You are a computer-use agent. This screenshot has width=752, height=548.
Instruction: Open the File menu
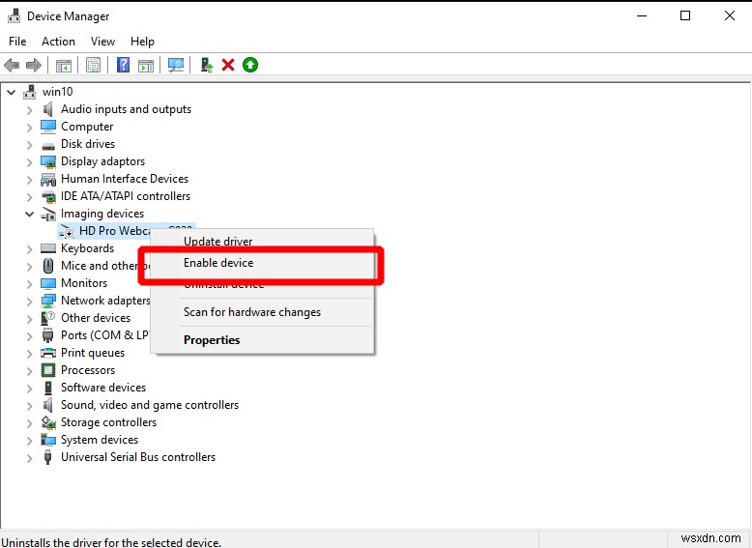(17, 42)
